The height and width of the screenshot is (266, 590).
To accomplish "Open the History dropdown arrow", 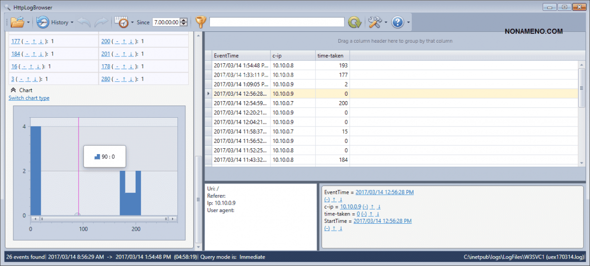I will pyautogui.click(x=72, y=23).
